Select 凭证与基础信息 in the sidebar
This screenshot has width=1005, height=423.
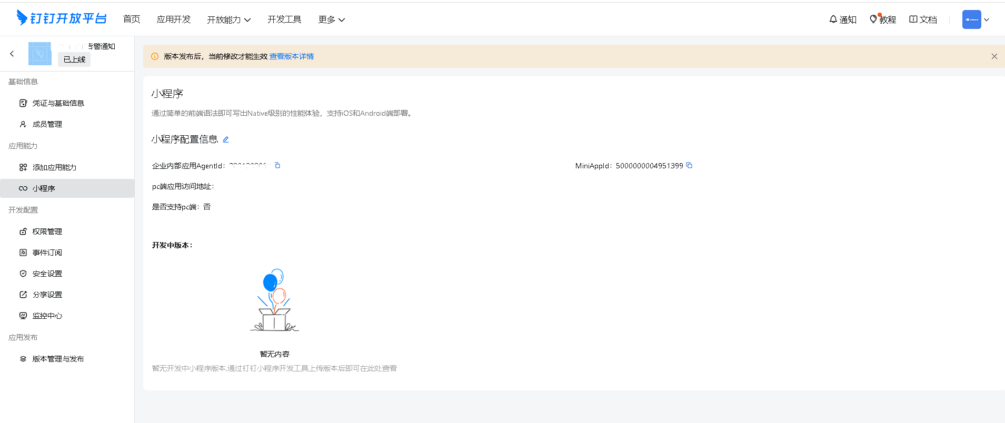[x=58, y=103]
